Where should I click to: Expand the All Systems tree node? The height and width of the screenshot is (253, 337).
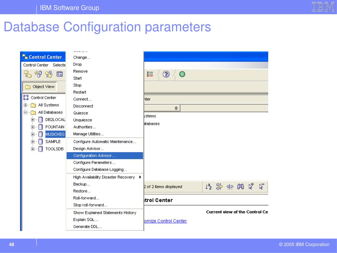point(25,105)
